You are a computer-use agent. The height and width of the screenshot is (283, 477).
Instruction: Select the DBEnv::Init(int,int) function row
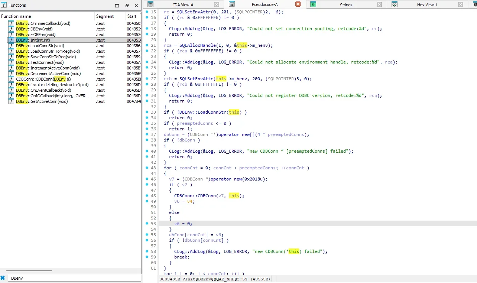point(71,40)
